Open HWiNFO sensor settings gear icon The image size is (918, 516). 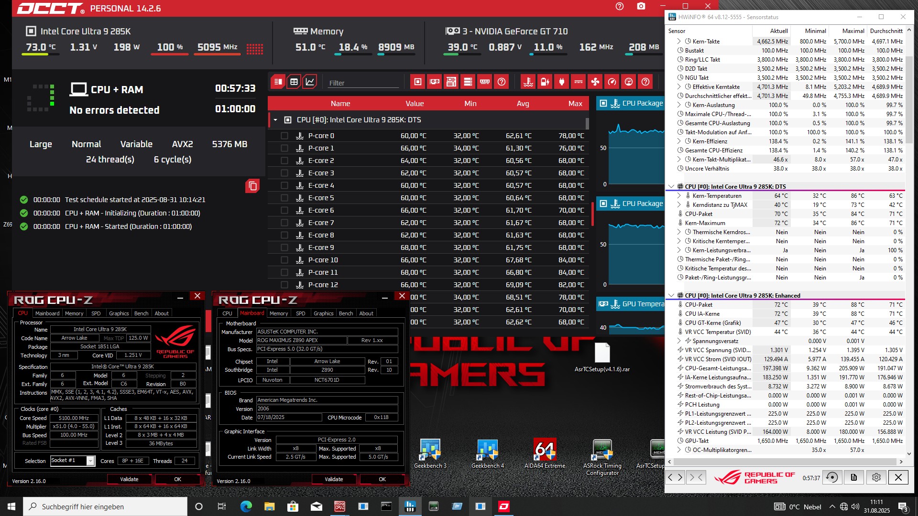(876, 477)
